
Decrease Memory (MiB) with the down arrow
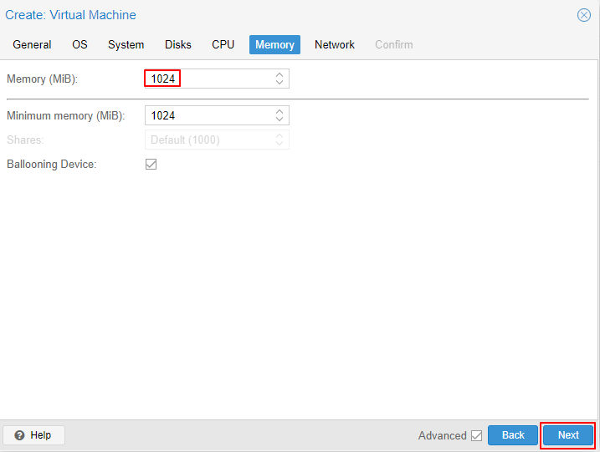pyautogui.click(x=279, y=83)
